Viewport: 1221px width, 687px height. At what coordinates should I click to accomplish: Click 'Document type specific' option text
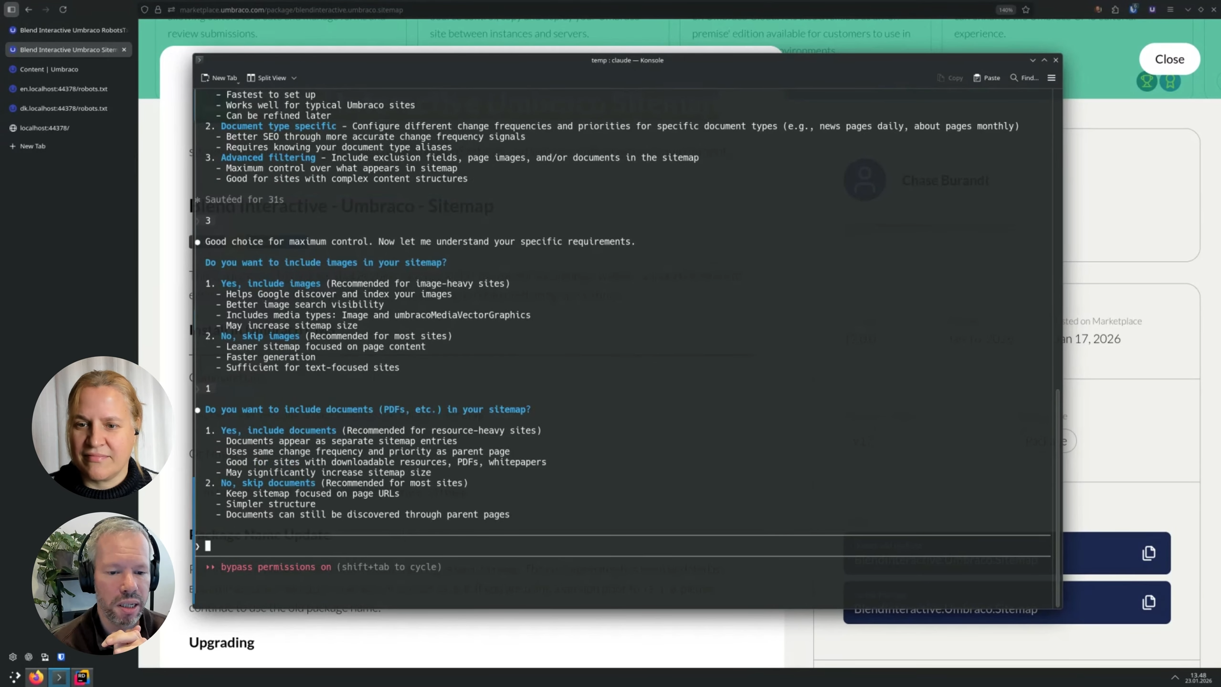(x=278, y=126)
